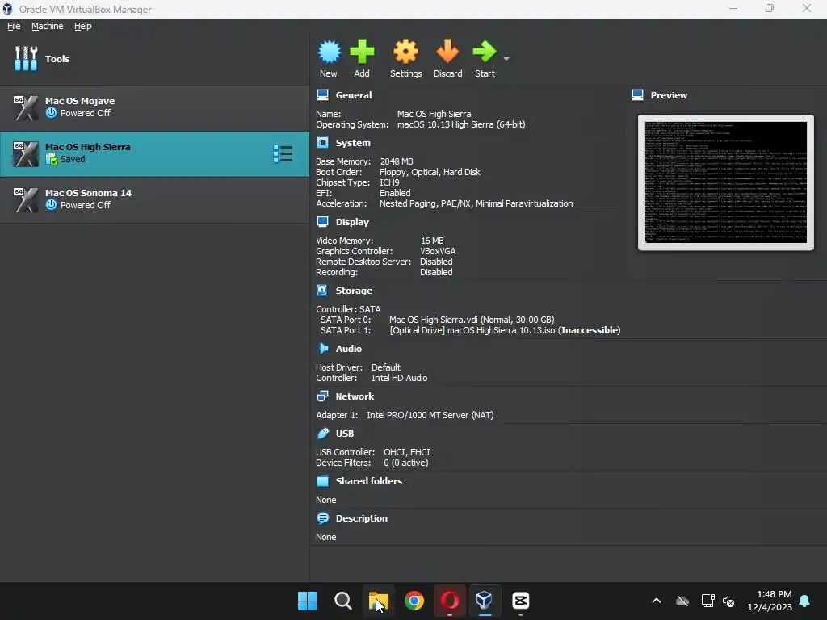Screen dimensions: 827x620
Task: Click the New machine toolbar icon
Action: (330, 52)
